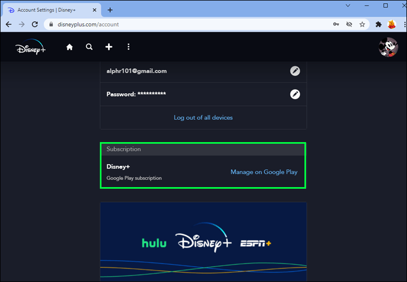Edit email alphr101@gmail.com pencil icon
This screenshot has width=407, height=282.
tap(295, 71)
